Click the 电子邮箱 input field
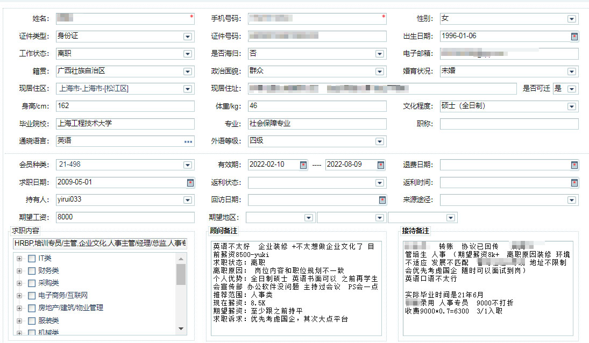This screenshot has width=589, height=343. click(509, 54)
